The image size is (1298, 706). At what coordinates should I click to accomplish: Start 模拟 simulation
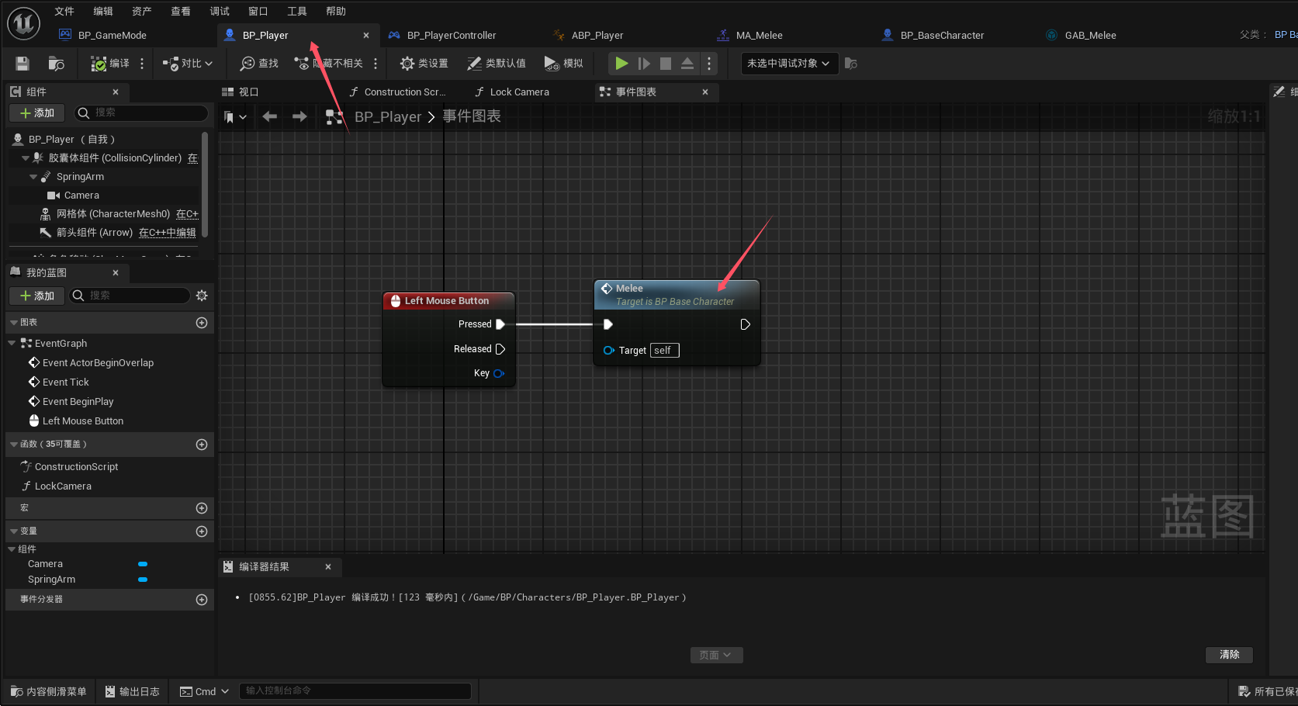click(x=563, y=64)
